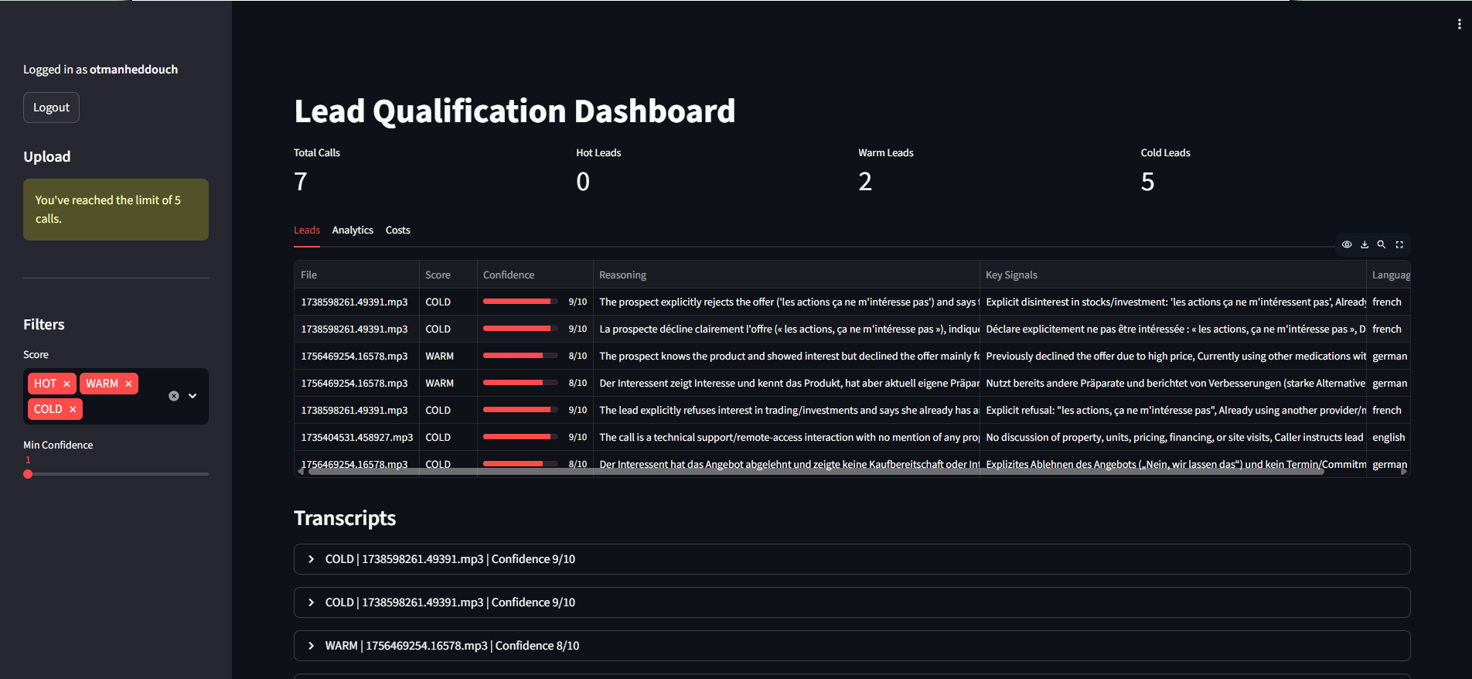Viewport: 1472px width, 679px height.
Task: Switch to the Leads tab
Action: (x=307, y=230)
